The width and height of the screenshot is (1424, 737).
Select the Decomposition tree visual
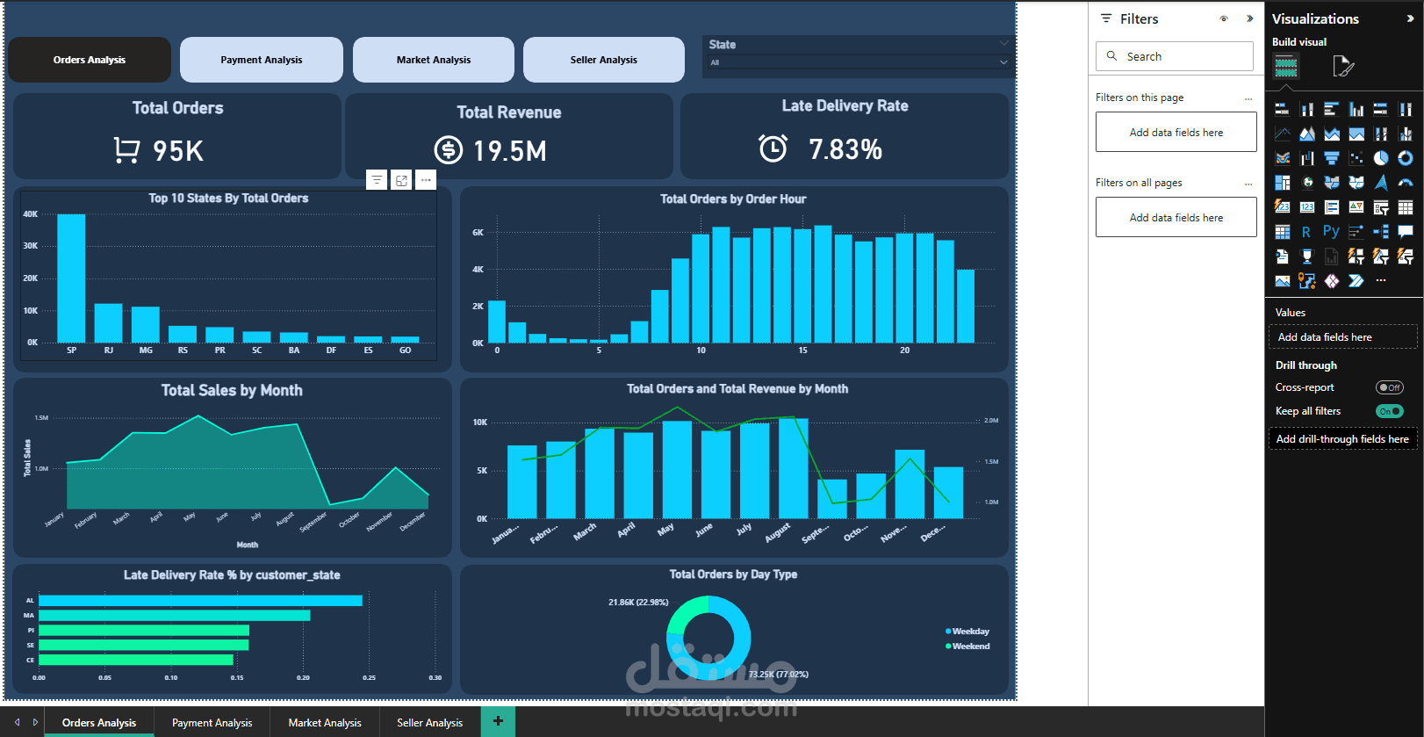[x=1381, y=232]
